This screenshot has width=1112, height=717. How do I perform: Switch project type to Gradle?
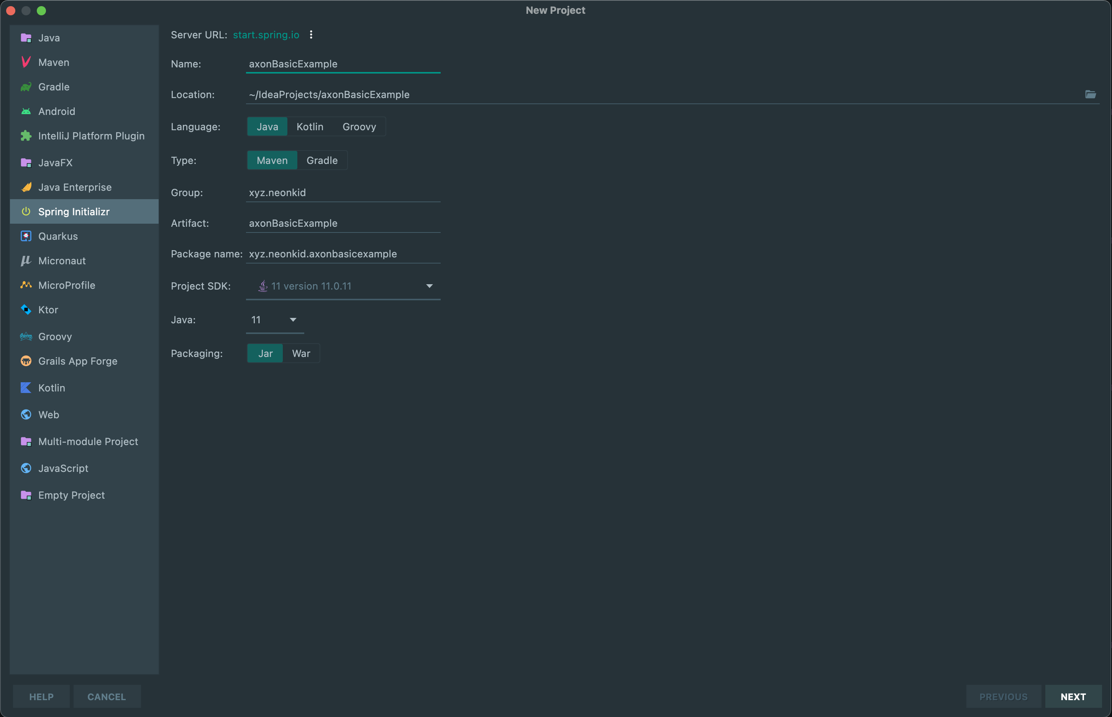coord(322,160)
